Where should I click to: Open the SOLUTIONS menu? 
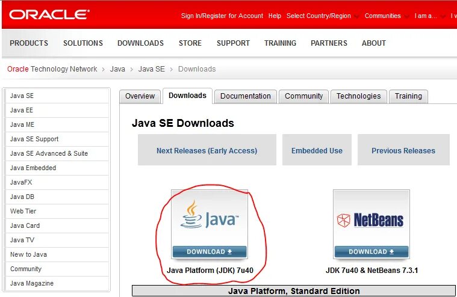[x=83, y=43]
